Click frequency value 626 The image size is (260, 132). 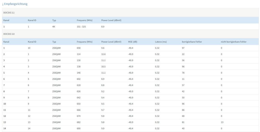(79, 92)
